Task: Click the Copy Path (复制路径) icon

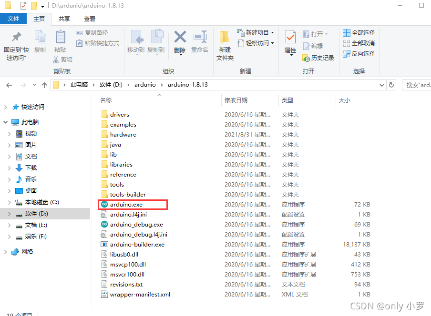Action: pyautogui.click(x=95, y=34)
